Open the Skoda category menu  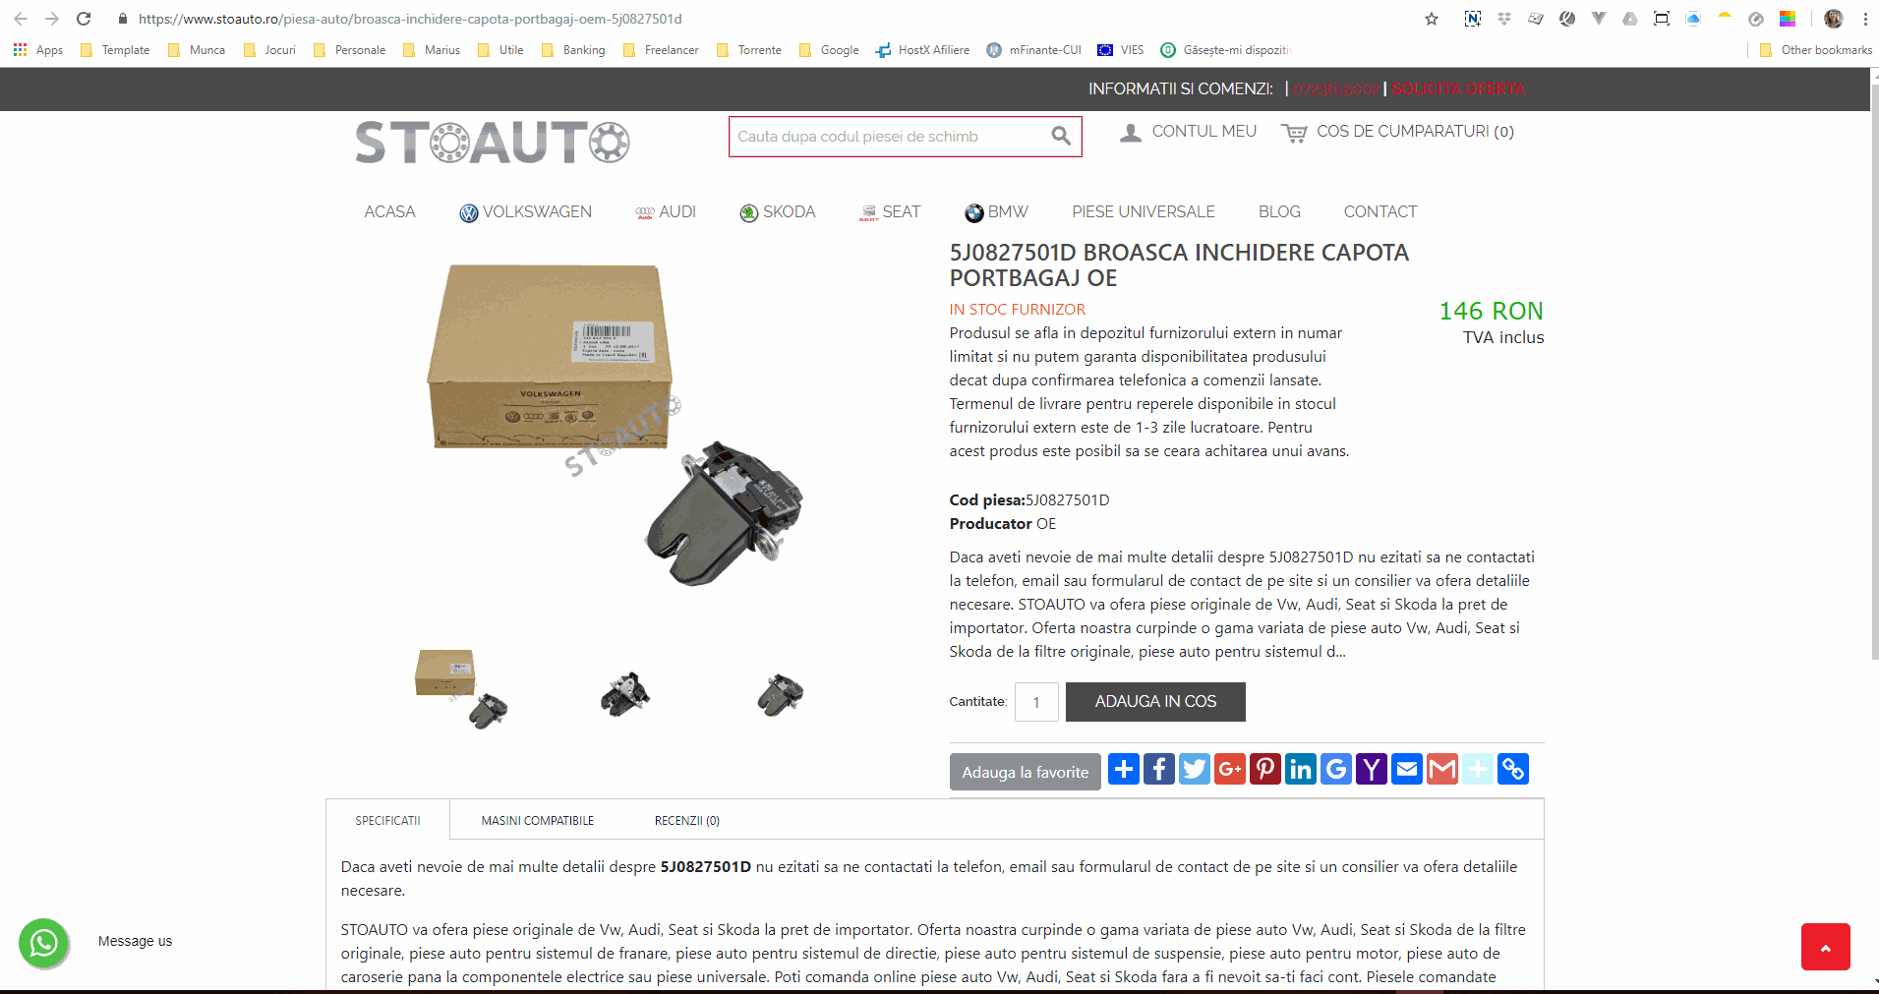[x=778, y=211]
